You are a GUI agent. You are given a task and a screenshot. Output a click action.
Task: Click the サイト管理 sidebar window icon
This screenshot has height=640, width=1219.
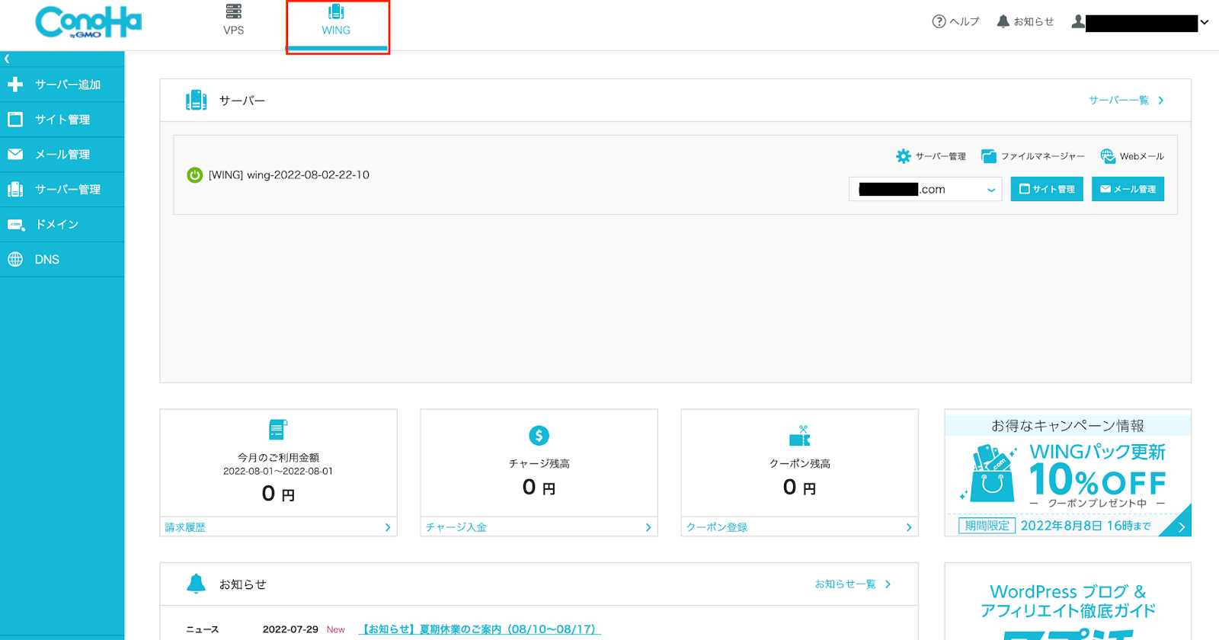(x=15, y=120)
